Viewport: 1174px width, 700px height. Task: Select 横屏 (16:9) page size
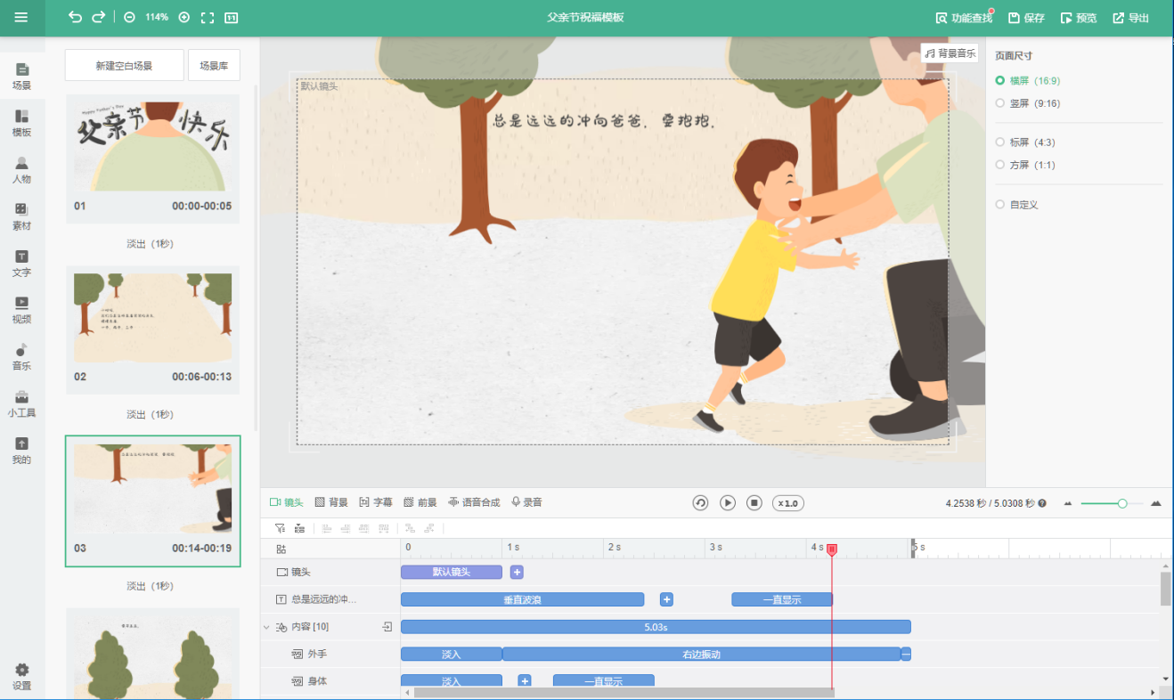tap(1028, 81)
